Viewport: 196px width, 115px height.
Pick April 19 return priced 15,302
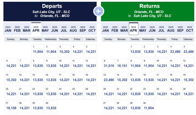point(188,78)
